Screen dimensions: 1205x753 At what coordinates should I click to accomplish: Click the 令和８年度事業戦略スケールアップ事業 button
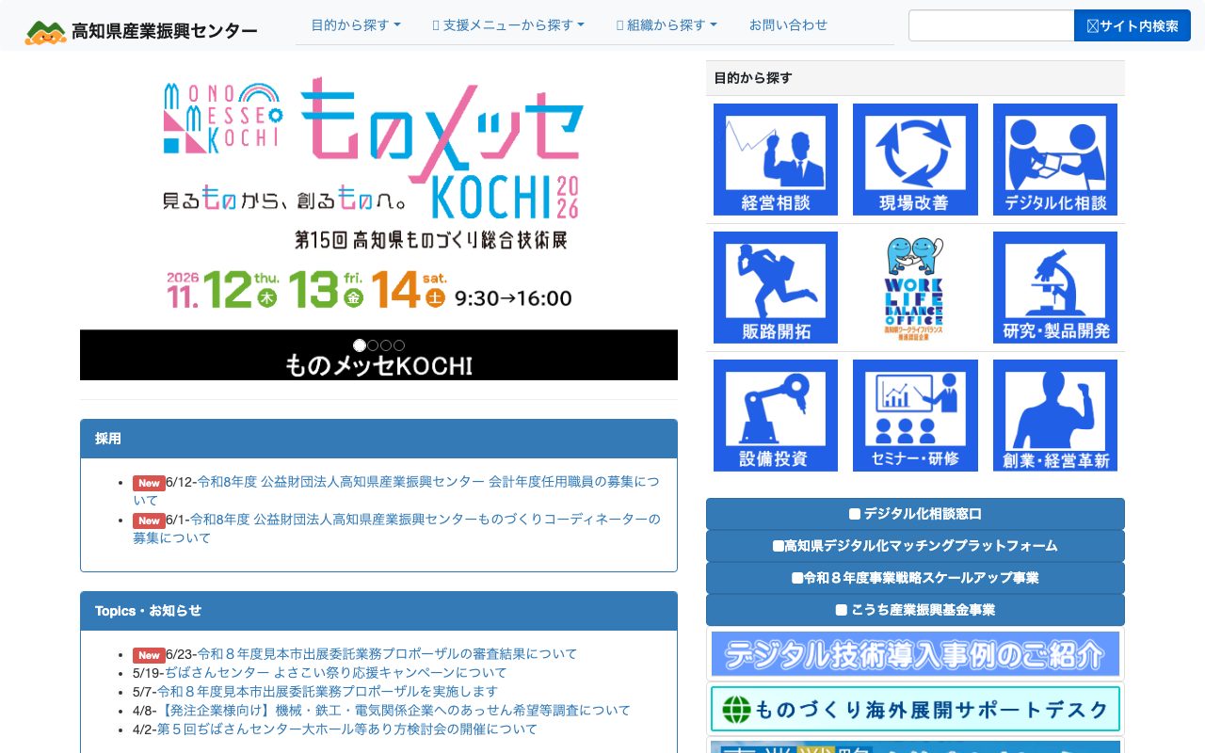click(915, 578)
